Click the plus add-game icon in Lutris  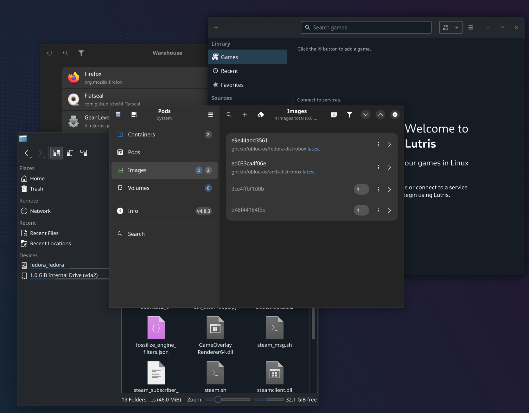tap(216, 28)
